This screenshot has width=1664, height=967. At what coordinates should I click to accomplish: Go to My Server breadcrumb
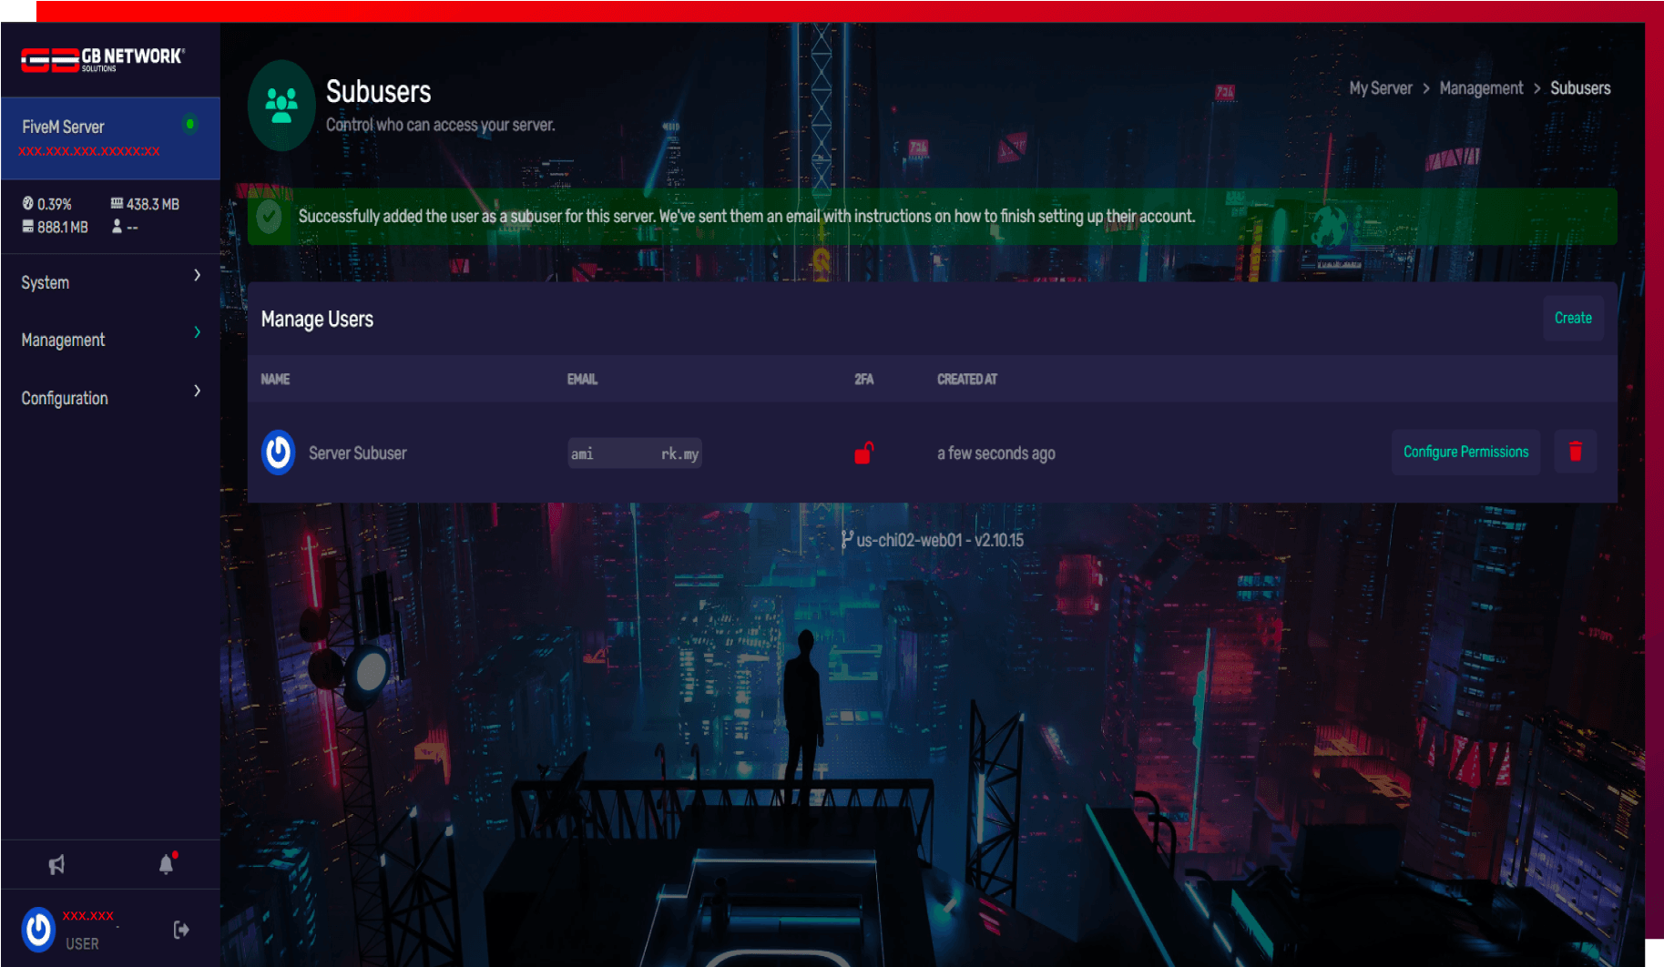point(1380,88)
